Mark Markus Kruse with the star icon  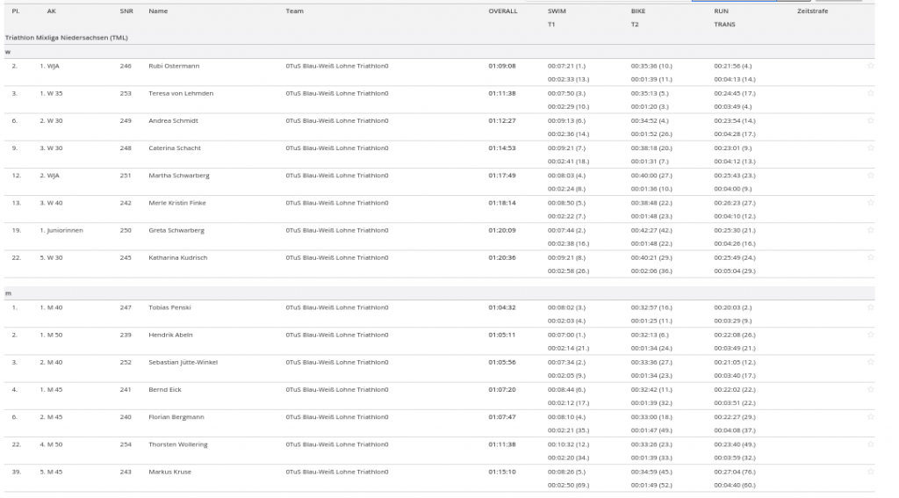[870, 472]
